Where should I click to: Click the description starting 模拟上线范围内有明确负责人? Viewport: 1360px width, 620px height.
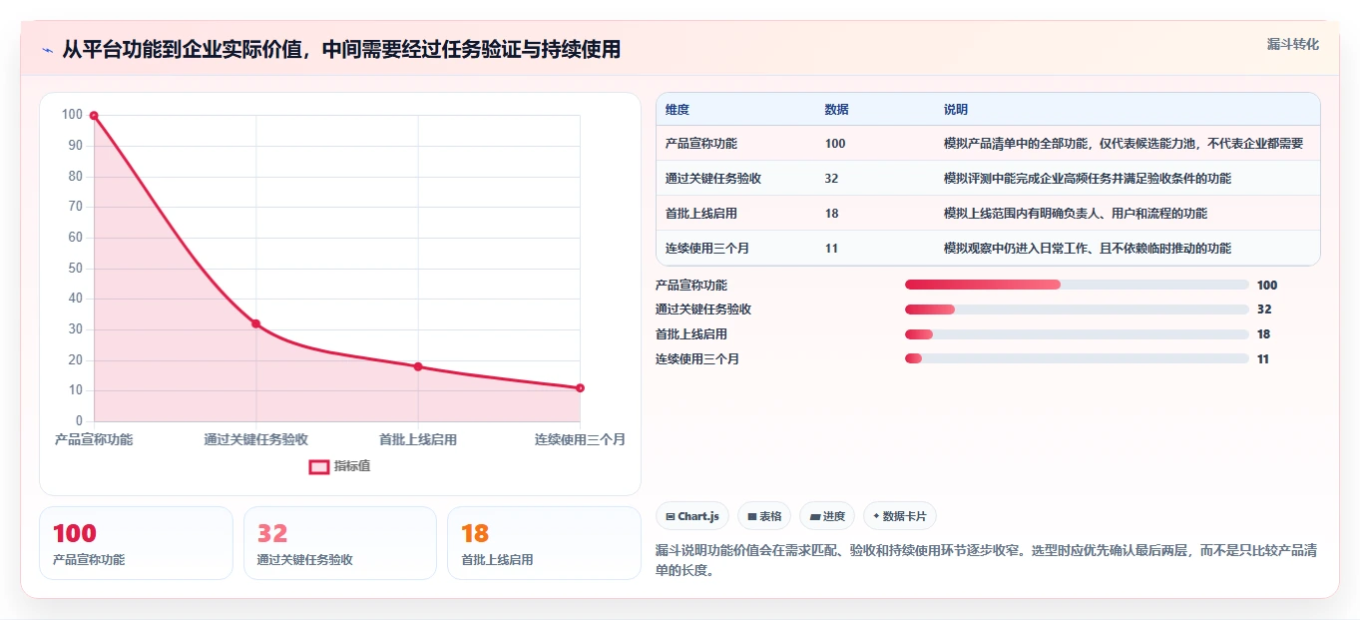1076,214
